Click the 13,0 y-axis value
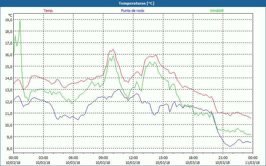Viewport: 266px width, 166px height. click(9, 90)
